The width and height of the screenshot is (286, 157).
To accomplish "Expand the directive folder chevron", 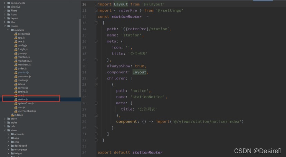I will pos(5,7).
